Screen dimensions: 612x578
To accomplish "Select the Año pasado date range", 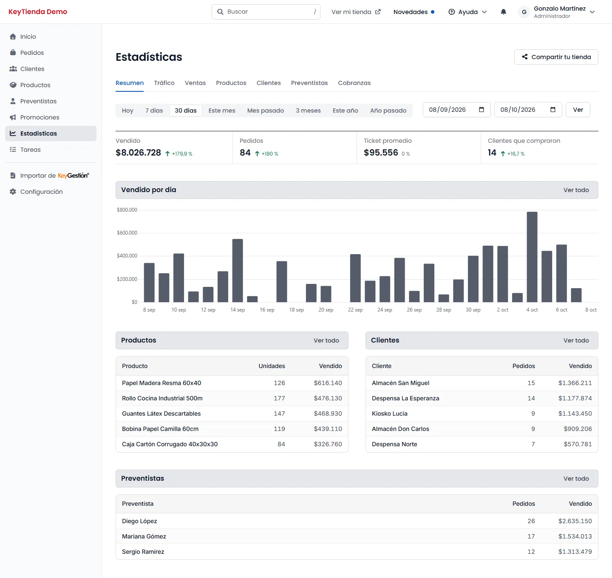I will (388, 110).
